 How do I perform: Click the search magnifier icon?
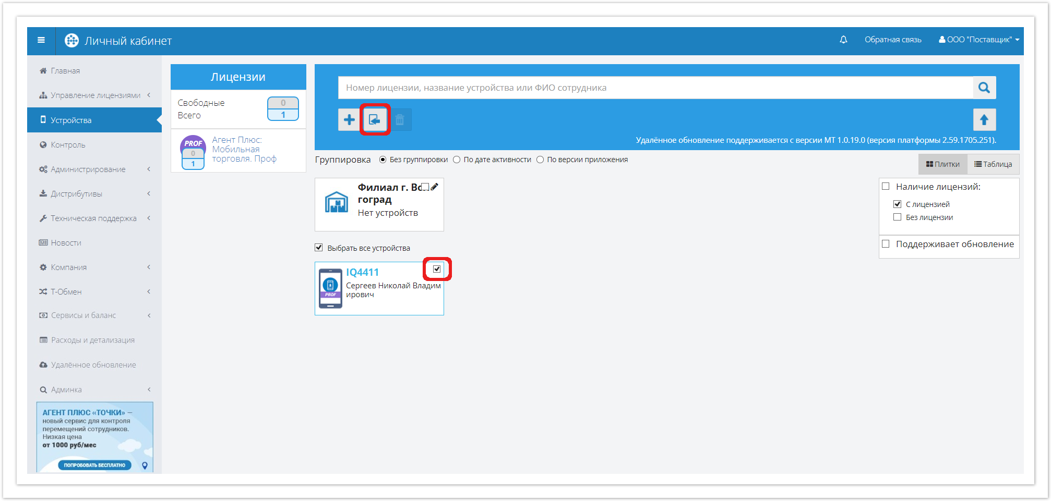pos(984,88)
